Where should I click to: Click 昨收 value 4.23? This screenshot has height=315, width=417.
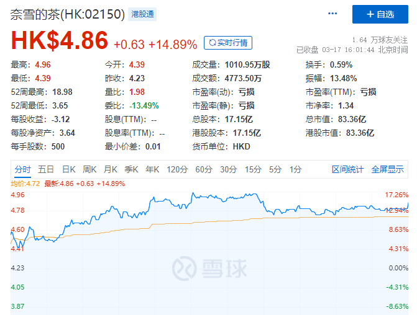(x=137, y=78)
